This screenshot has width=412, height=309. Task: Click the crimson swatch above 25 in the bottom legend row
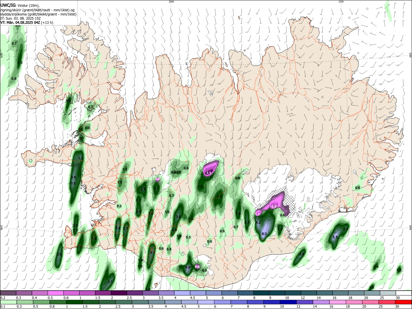click(x=387, y=302)
